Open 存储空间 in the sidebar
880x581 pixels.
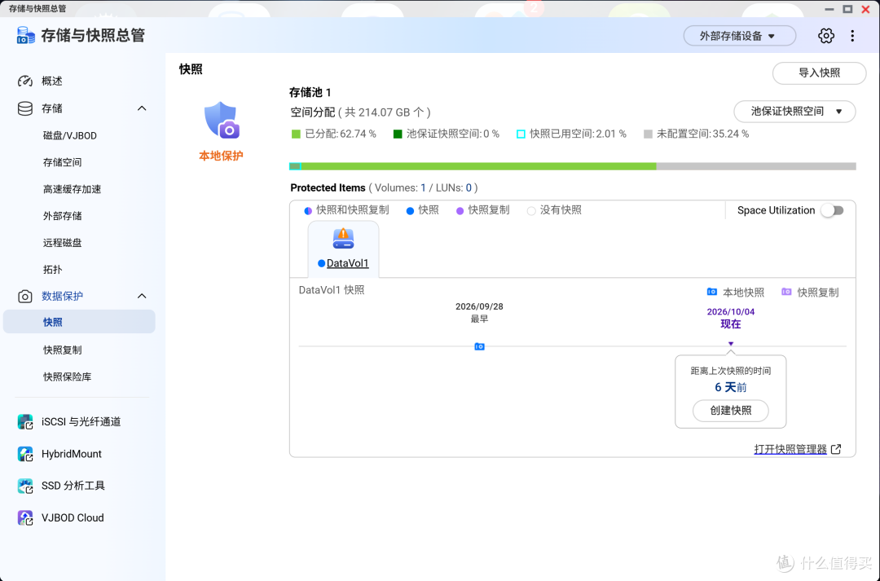tap(62, 162)
